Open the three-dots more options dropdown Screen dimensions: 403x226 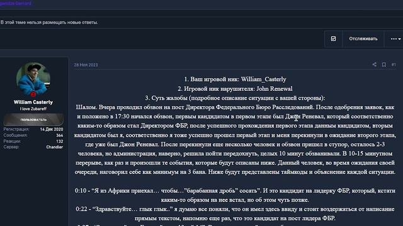395,39
